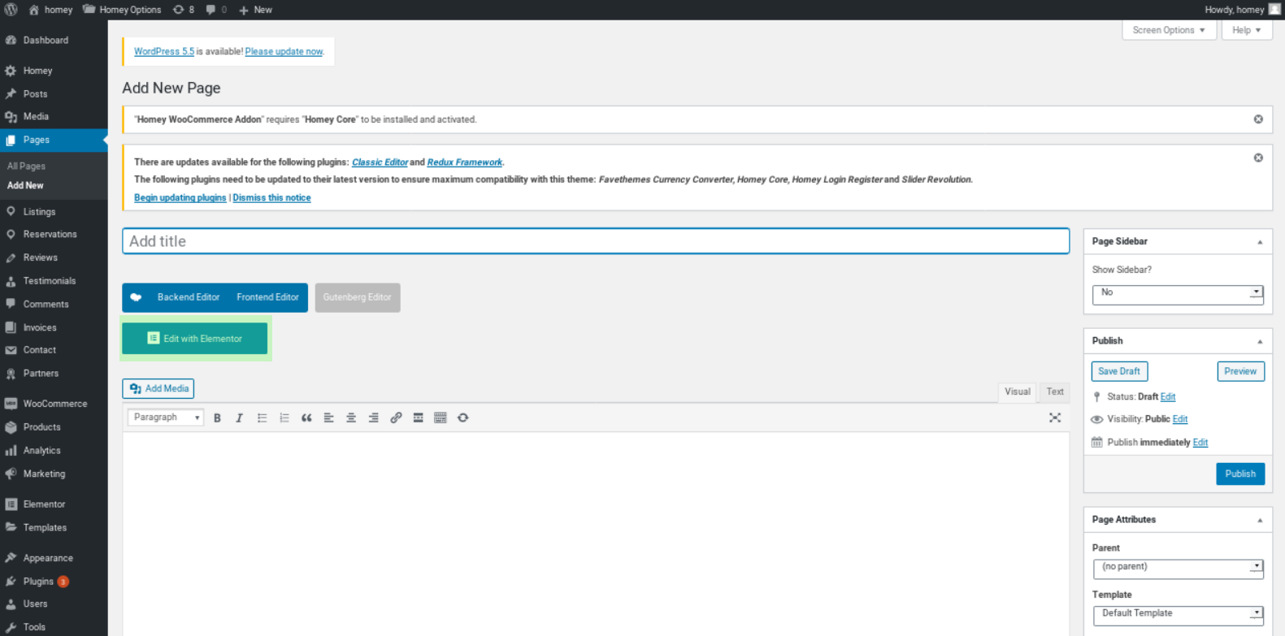Open the Show Sidebar dropdown
Screen dimensions: 1285x636
coord(1178,293)
